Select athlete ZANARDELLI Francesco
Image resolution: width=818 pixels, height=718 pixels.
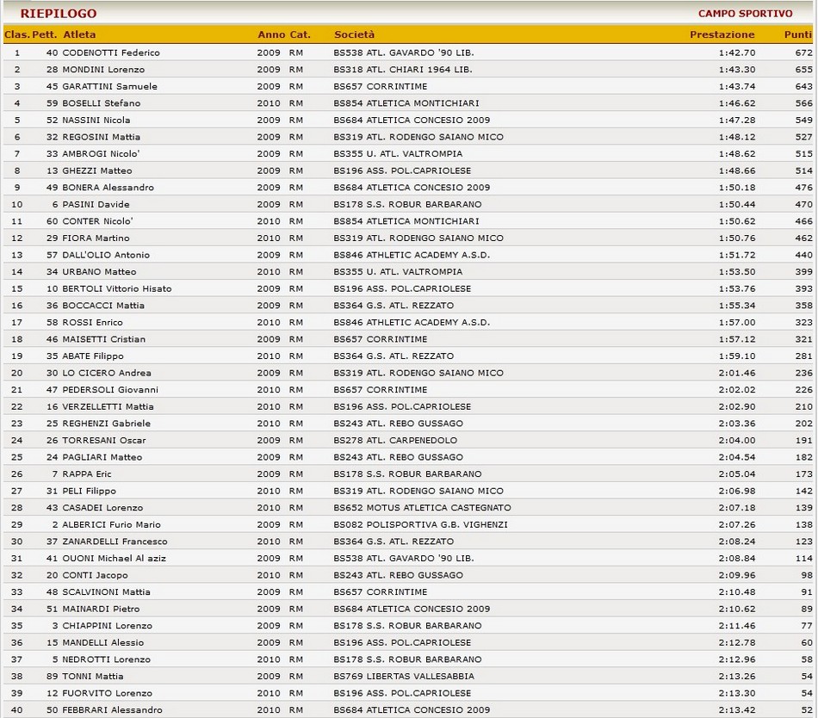[x=115, y=542]
